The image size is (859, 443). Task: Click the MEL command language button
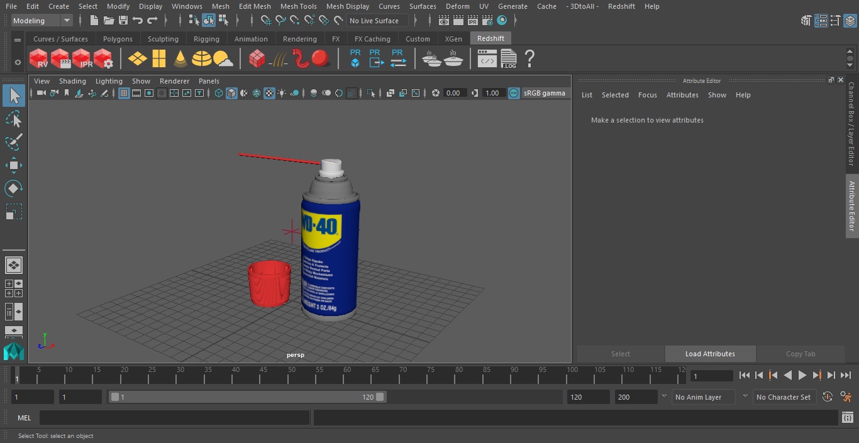click(x=25, y=418)
